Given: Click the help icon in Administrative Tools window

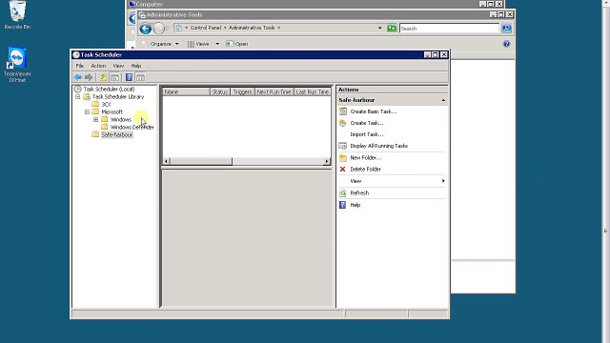Looking at the screenshot, I should [x=506, y=44].
